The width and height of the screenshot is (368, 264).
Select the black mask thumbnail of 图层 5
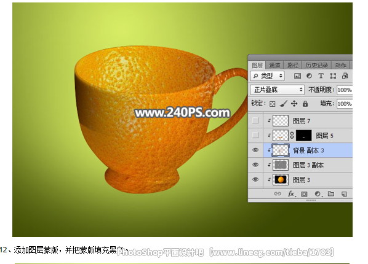click(304, 135)
